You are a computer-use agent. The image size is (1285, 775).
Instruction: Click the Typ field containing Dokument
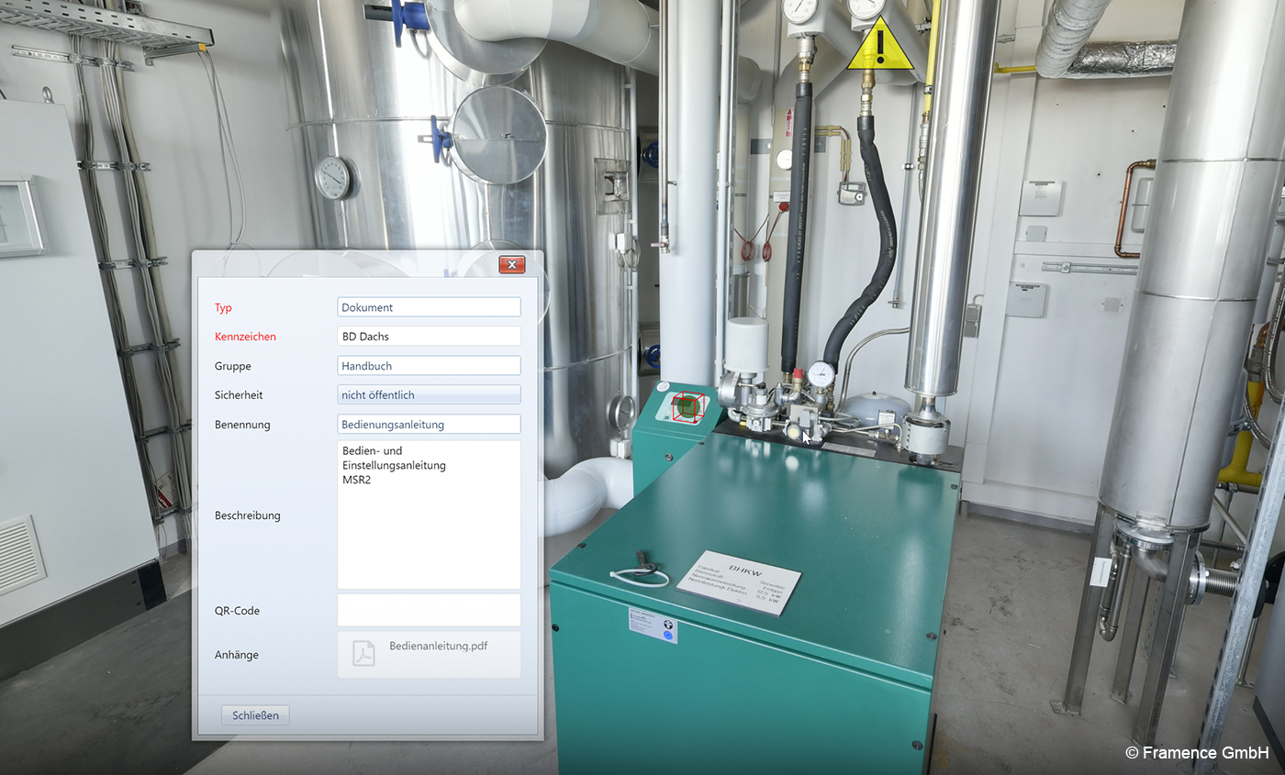pos(429,307)
